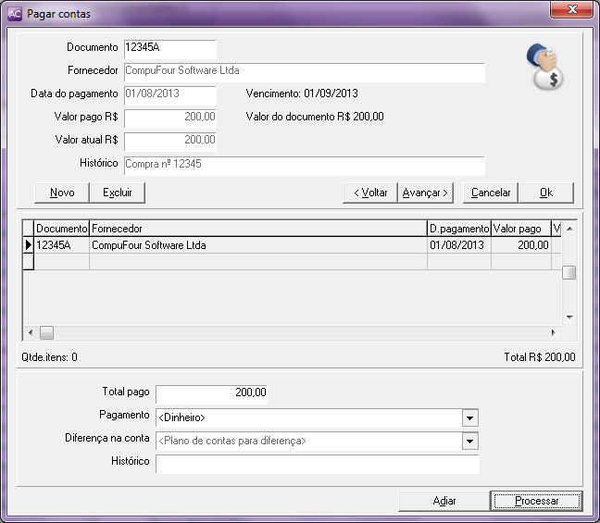Open the Pagamento dropdown list
The image size is (600, 523).
(x=470, y=417)
